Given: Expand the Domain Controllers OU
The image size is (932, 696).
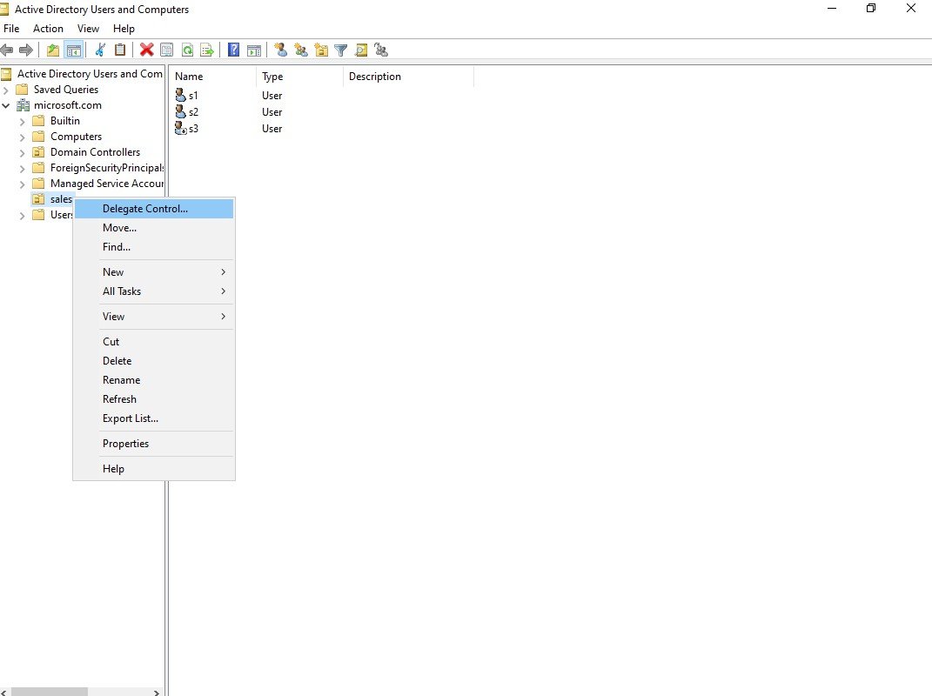Looking at the screenshot, I should click(x=22, y=153).
